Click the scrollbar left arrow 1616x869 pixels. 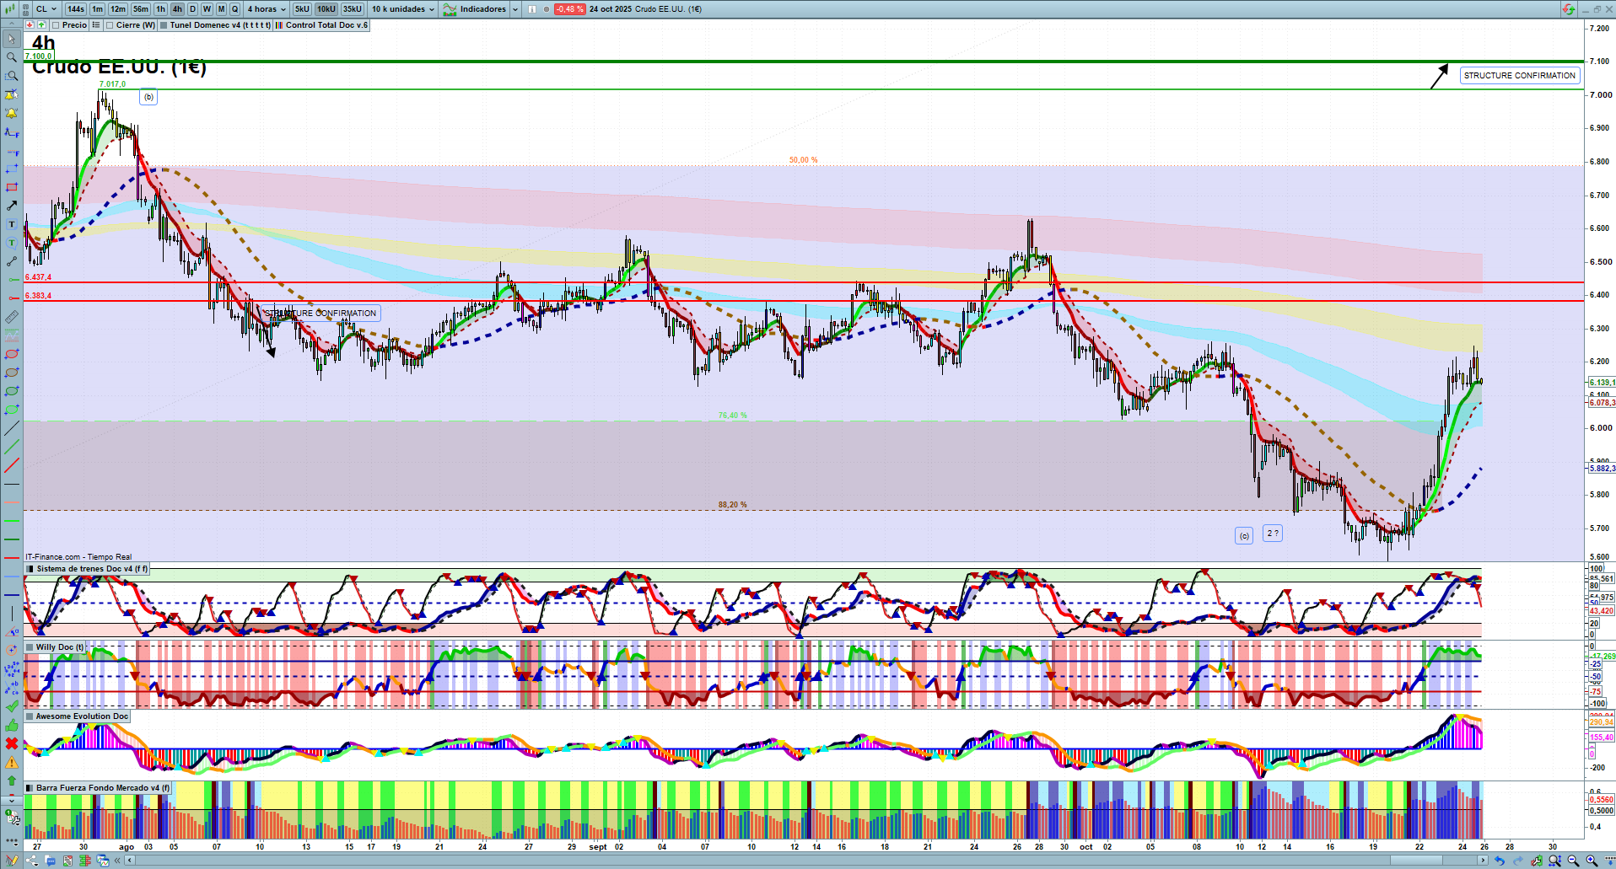point(130,861)
